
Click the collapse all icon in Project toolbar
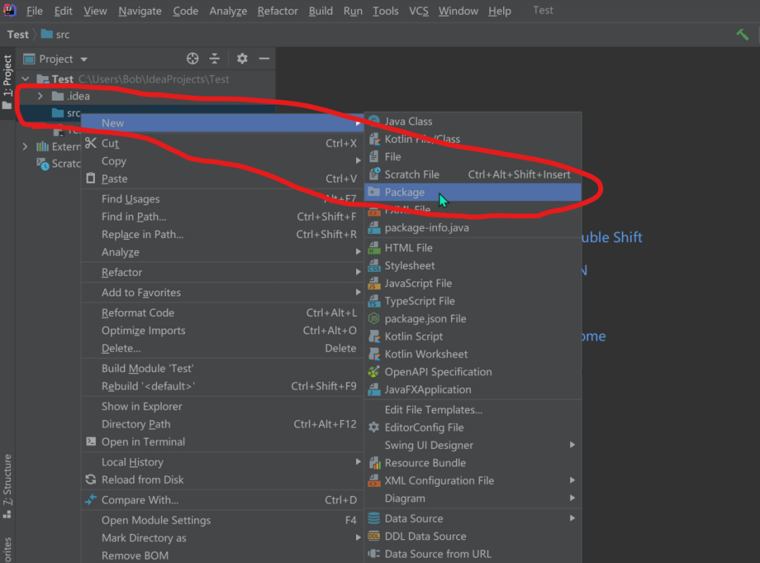(214, 58)
